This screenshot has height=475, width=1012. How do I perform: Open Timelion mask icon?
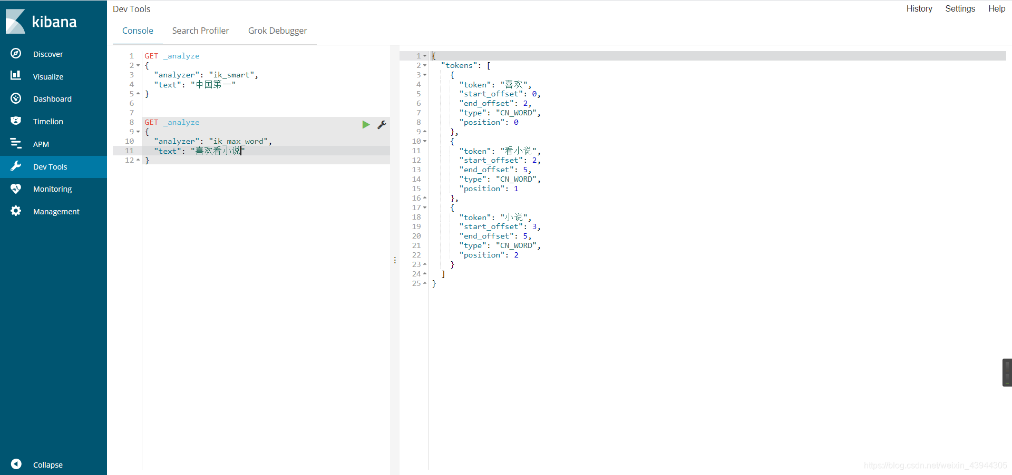(16, 121)
